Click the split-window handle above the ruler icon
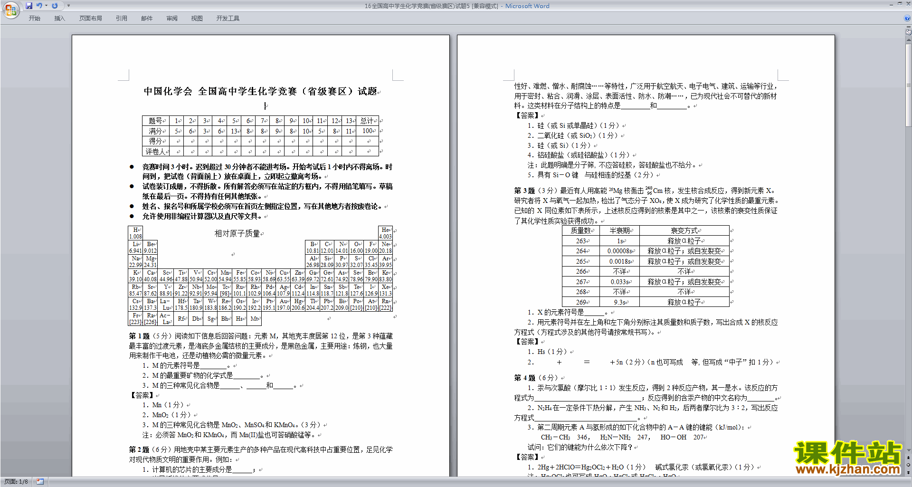This screenshot has width=912, height=487. 909,27
